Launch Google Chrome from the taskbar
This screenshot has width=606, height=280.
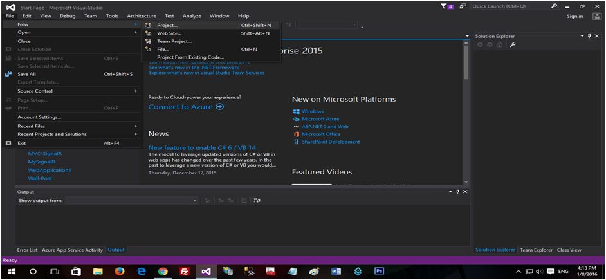point(163,272)
